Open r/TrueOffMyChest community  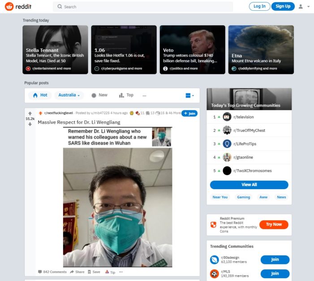pos(249,130)
